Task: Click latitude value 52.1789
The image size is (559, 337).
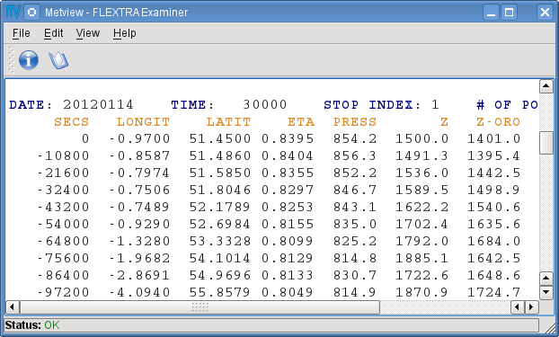Action: [220, 208]
